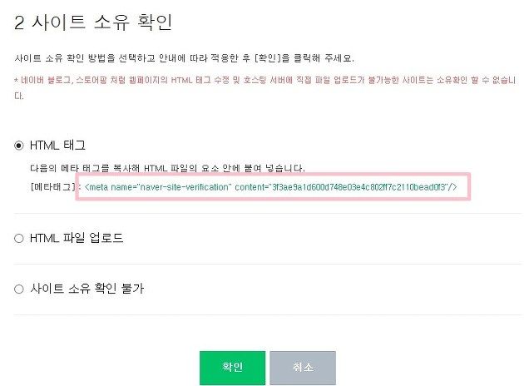The width and height of the screenshot is (524, 386).
Task: Click the content= attribute name in meta tag
Action: click(x=252, y=187)
